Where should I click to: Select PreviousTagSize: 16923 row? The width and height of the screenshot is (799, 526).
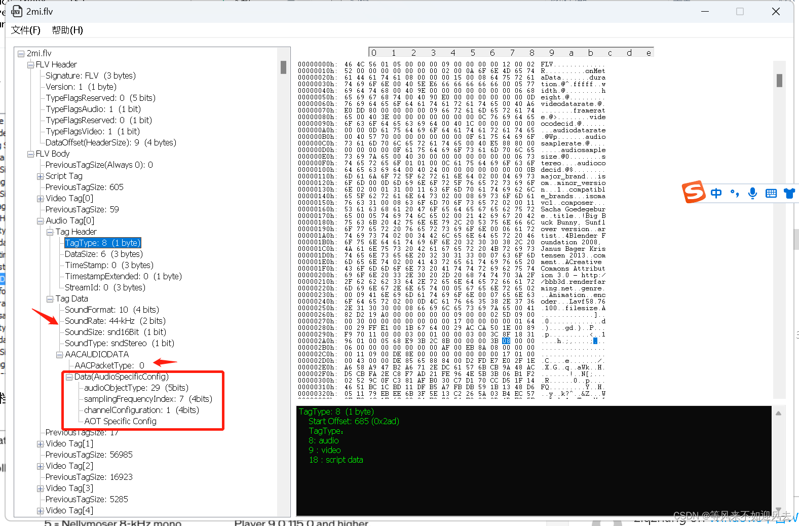[89, 477]
